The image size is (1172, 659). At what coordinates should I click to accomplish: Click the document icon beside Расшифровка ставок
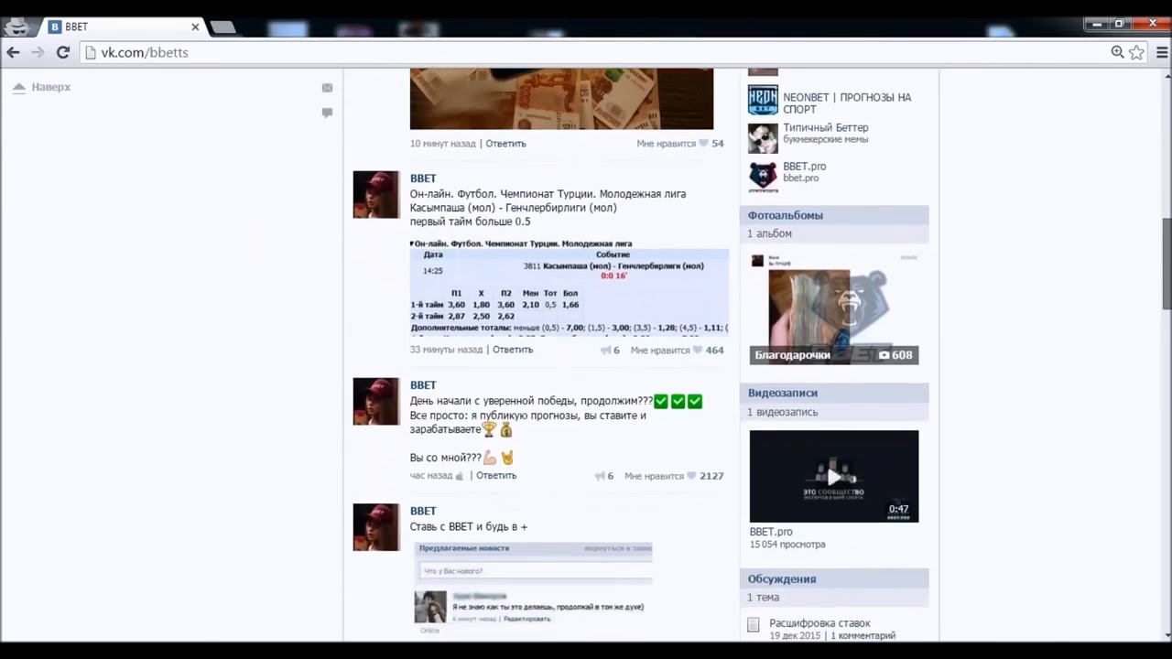[754, 625]
